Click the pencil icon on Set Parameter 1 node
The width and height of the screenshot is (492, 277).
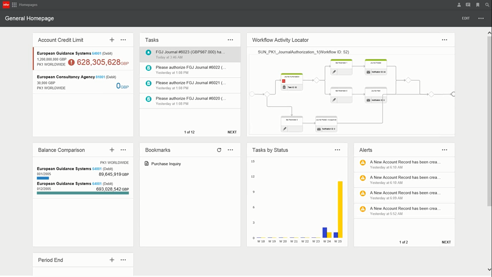tap(334, 72)
